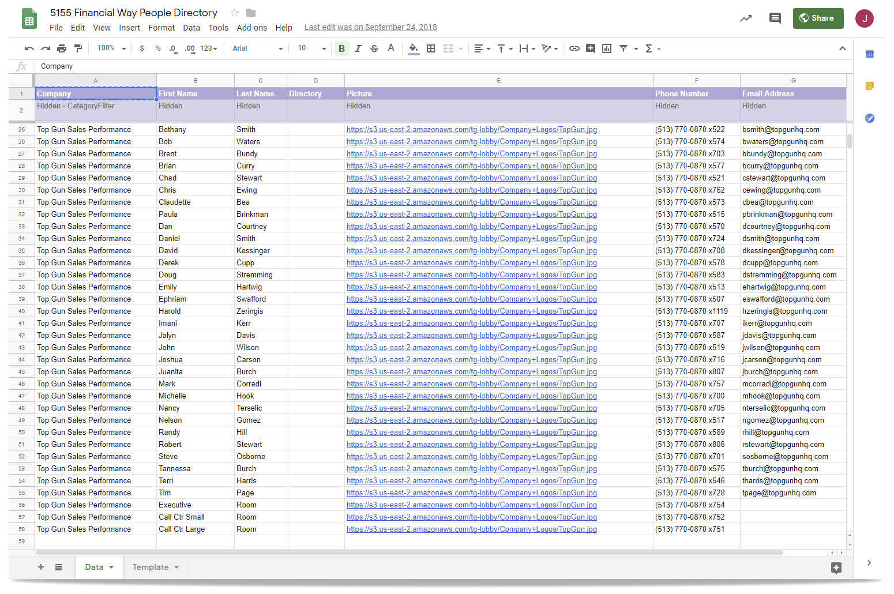Open the Edit menu
The height and width of the screenshot is (594, 894).
coord(78,28)
